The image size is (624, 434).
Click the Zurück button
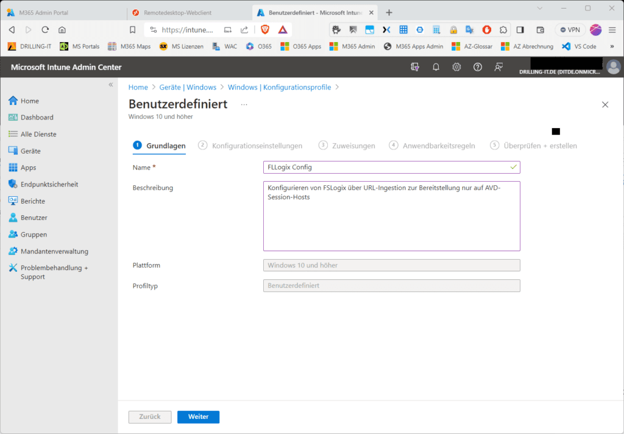(150, 417)
